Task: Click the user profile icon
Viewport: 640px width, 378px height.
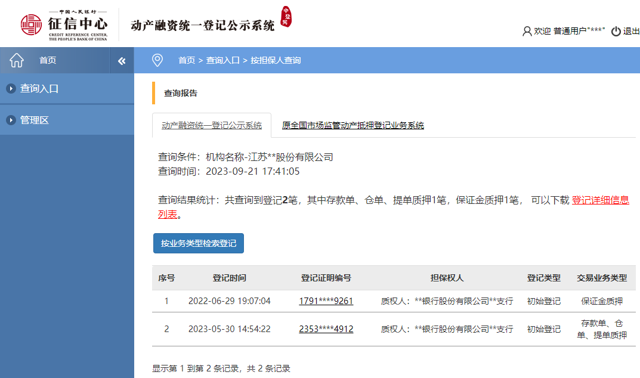Action: coord(527,31)
